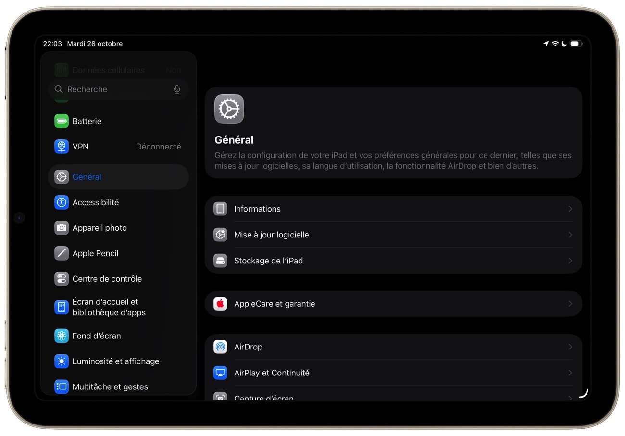
Task: Click the Recherche search field
Action: [115, 89]
